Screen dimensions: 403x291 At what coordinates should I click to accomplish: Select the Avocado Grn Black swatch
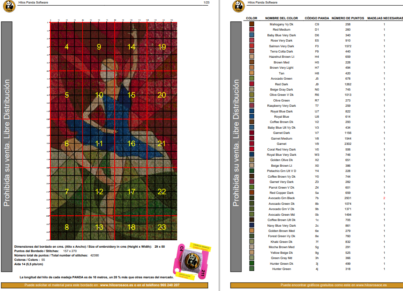click(x=252, y=198)
